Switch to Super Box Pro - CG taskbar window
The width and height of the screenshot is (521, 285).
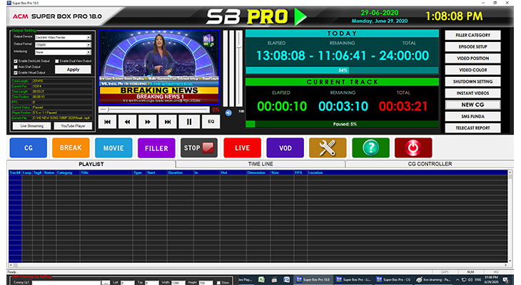[393, 280]
